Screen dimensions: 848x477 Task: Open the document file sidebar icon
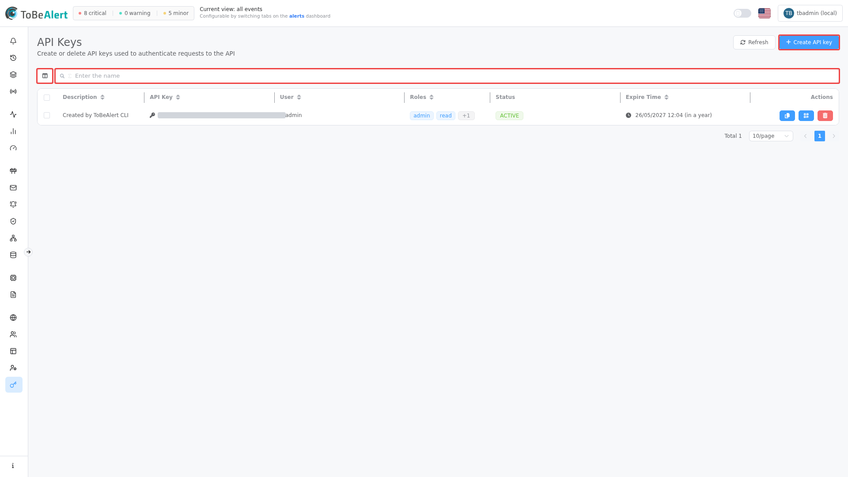point(13,295)
